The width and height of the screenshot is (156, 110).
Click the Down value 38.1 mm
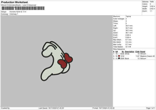(x=129, y=33)
